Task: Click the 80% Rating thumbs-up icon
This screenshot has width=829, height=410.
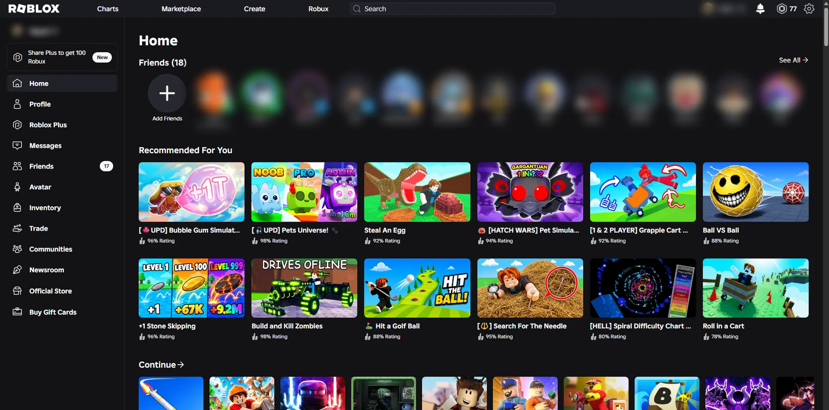Action: (593, 337)
